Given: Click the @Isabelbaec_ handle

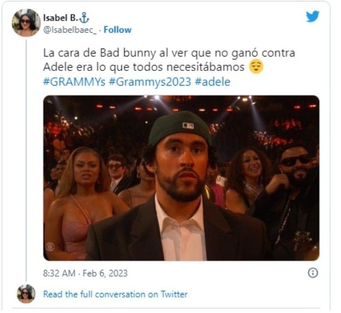Looking at the screenshot, I should coord(70,30).
